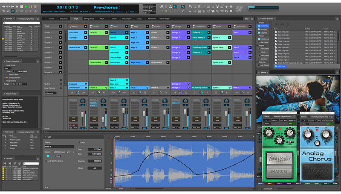Solo the Drums mixer channel
The width and height of the screenshot is (341, 194).
click(94, 118)
